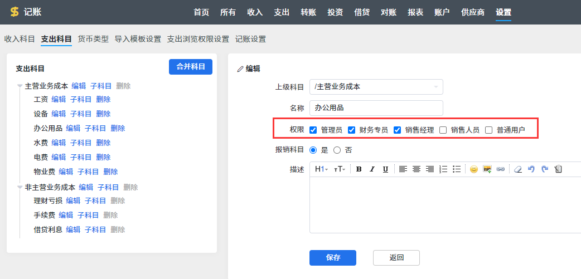
Task: Insert an emoji smiley into description
Action: 473,169
